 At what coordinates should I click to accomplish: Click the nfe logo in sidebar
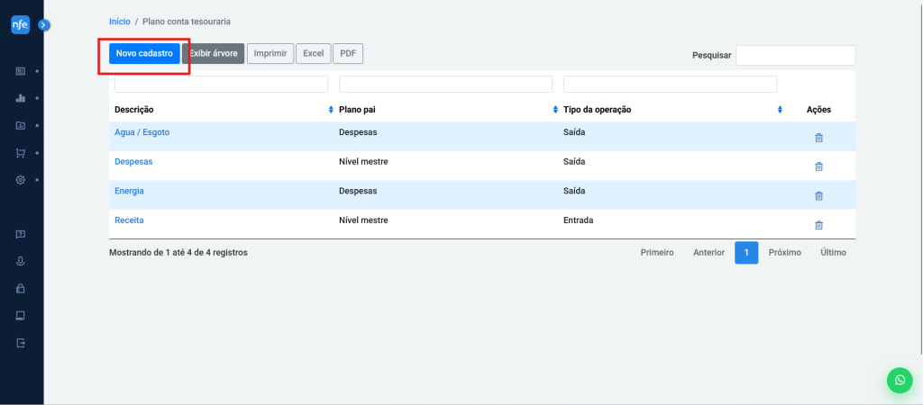coord(20,26)
